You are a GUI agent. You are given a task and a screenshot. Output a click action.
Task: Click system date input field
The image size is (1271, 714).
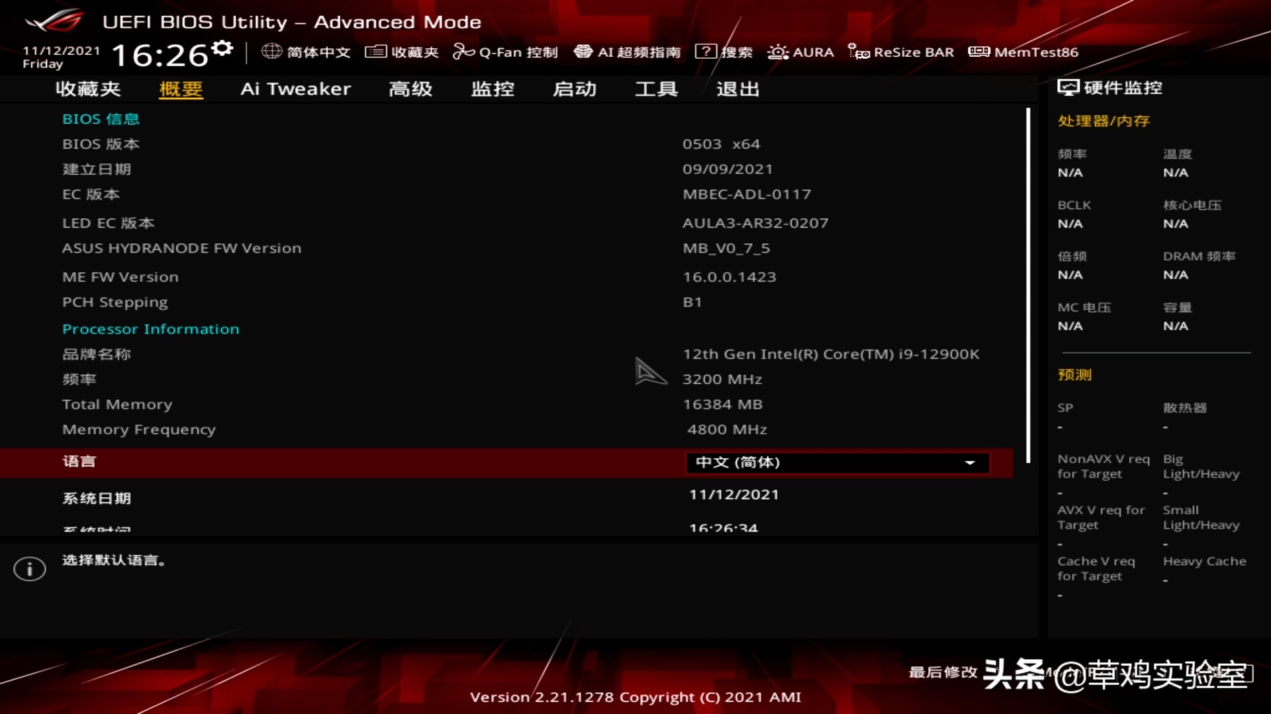pos(734,495)
